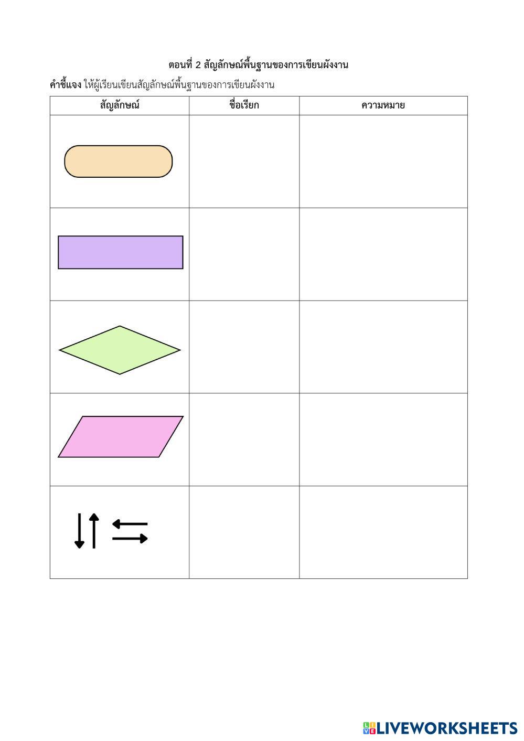Click the ชื่อเรียก cell beside the green diamond

244,347
